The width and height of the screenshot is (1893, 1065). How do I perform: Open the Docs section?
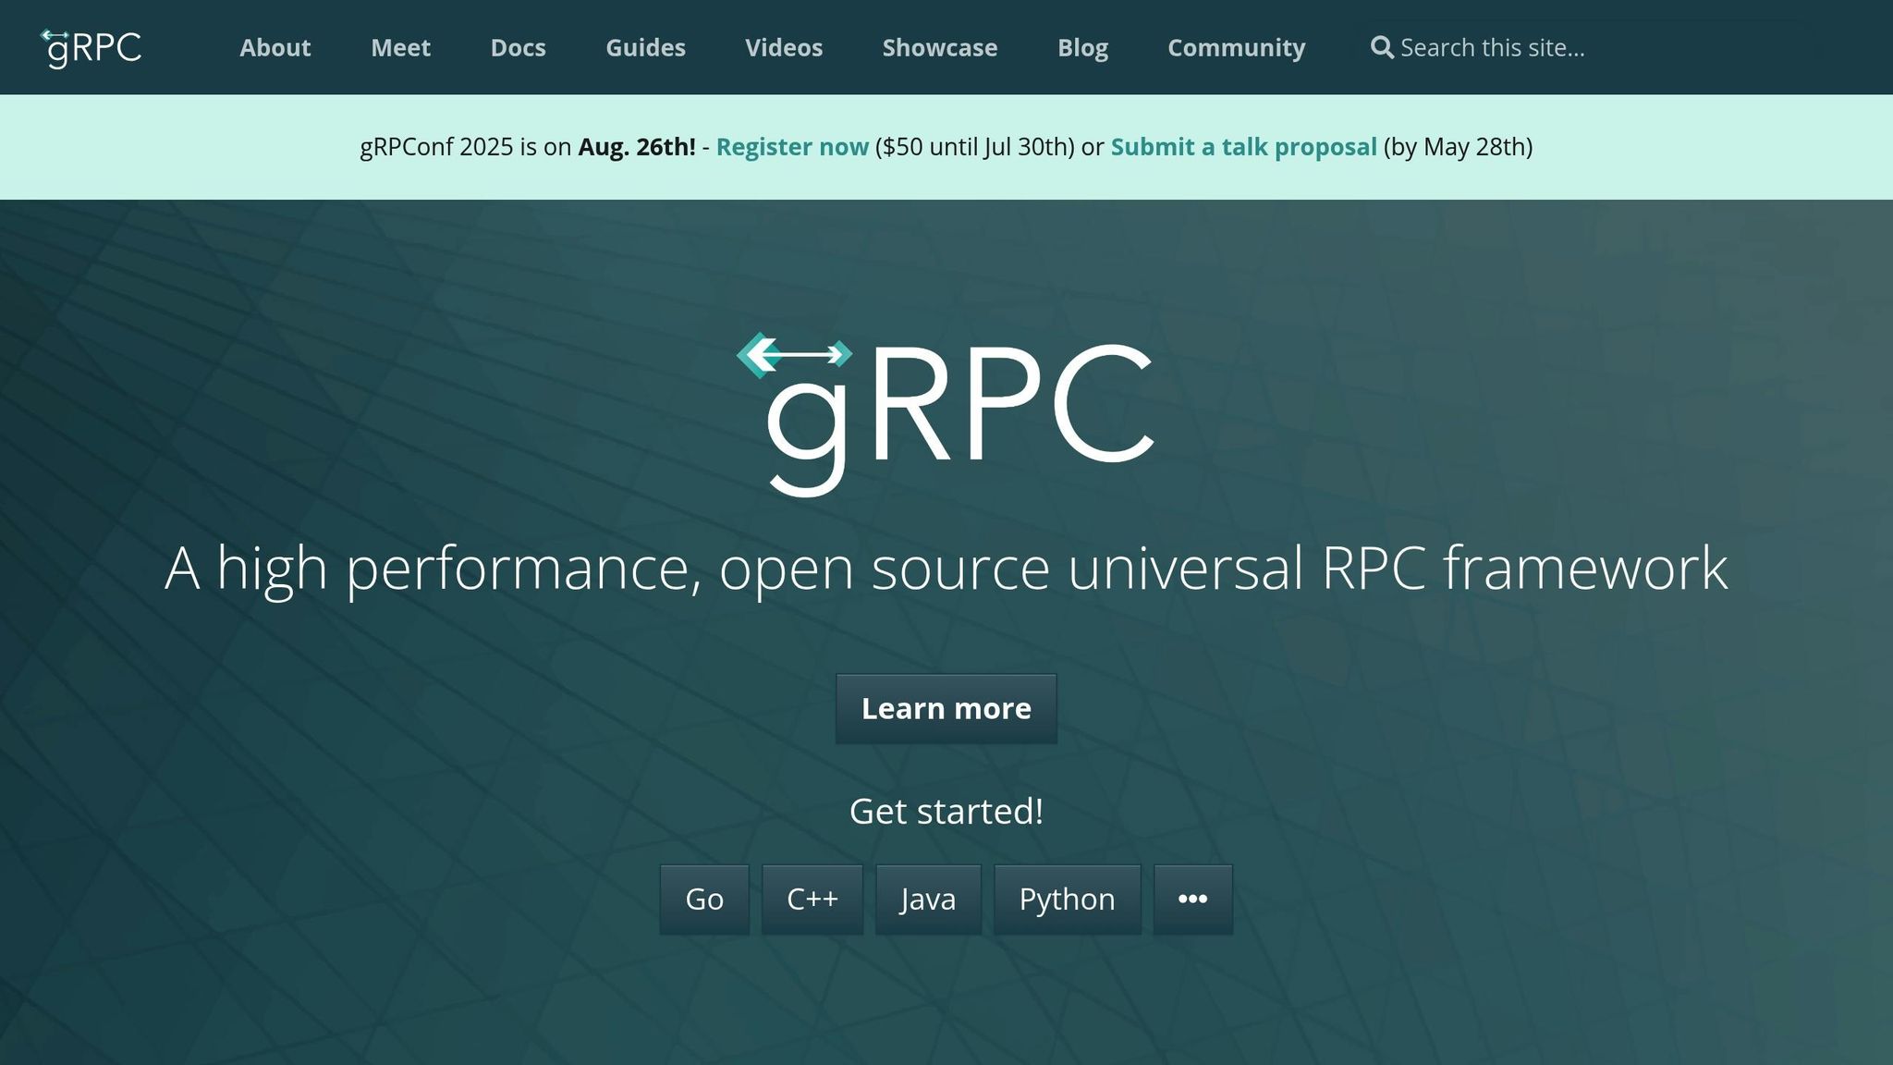click(x=519, y=47)
